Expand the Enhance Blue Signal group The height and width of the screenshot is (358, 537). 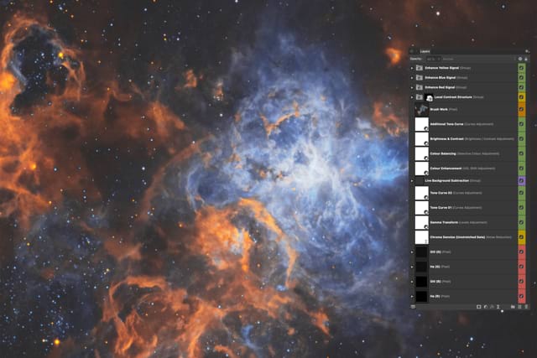pos(412,77)
